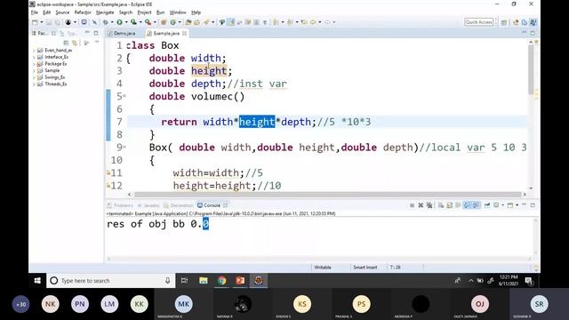The width and height of the screenshot is (569, 320).
Task: Collapse the volumec method fold on line 5
Action: 124,96
